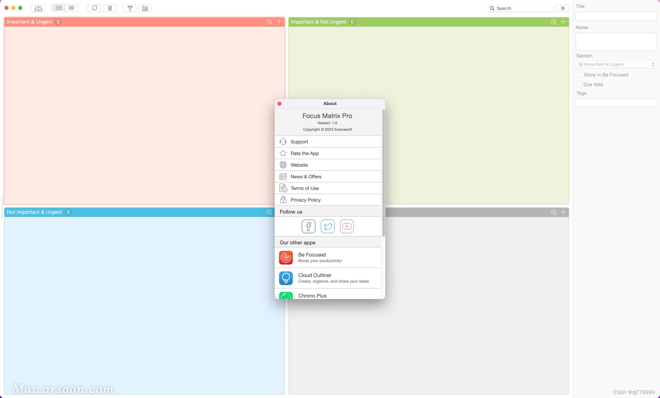Switch to list view
Viewport: 660px width, 398px height.
71,8
